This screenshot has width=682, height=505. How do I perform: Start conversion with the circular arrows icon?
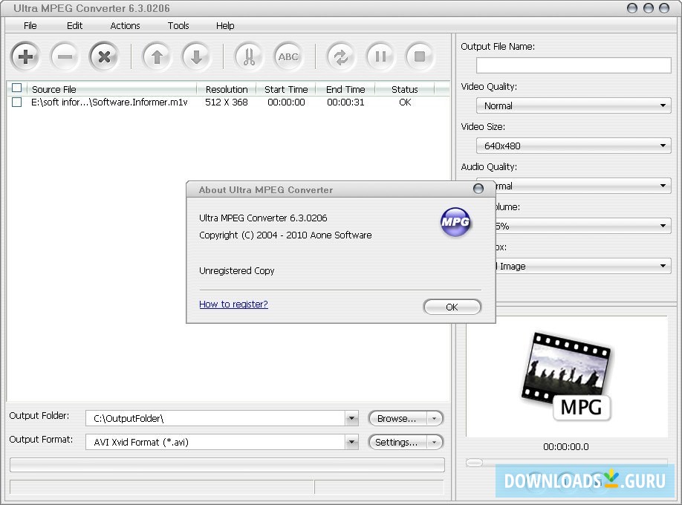pyautogui.click(x=341, y=56)
